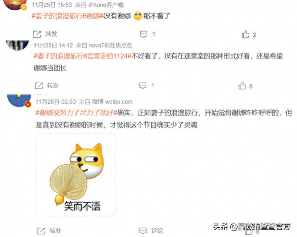This screenshot has width=297, height=237.
Task: Click repost icon under second post
Action: click(x=39, y=86)
